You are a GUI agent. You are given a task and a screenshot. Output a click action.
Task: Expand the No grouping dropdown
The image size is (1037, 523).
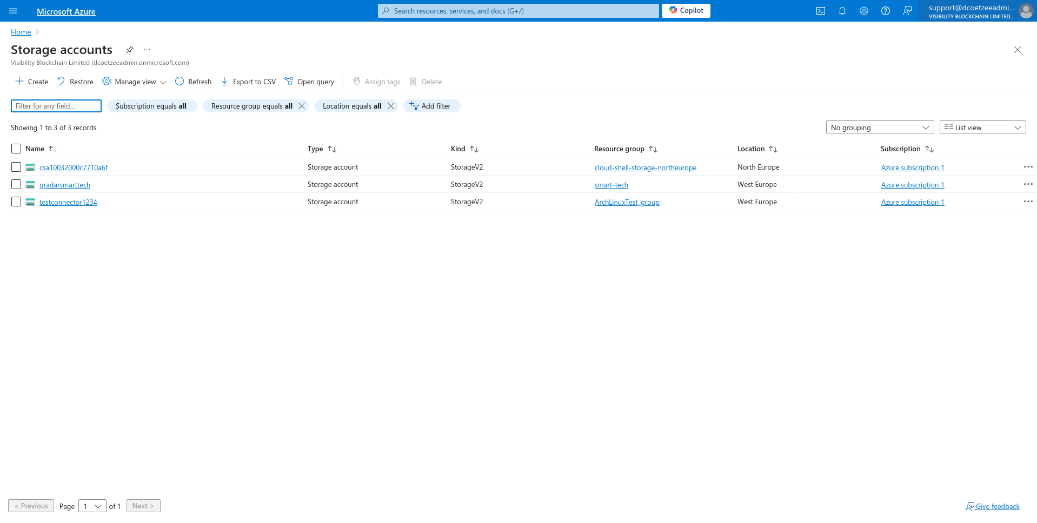coord(880,128)
